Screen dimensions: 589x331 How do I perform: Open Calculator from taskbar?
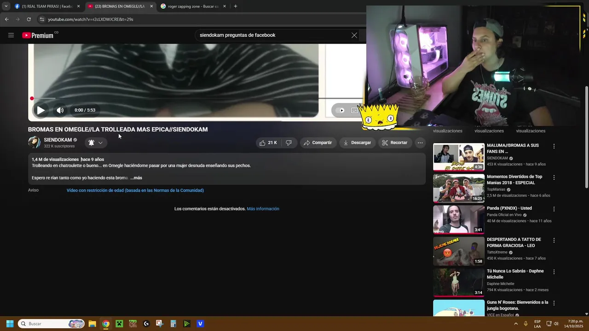pos(173,324)
